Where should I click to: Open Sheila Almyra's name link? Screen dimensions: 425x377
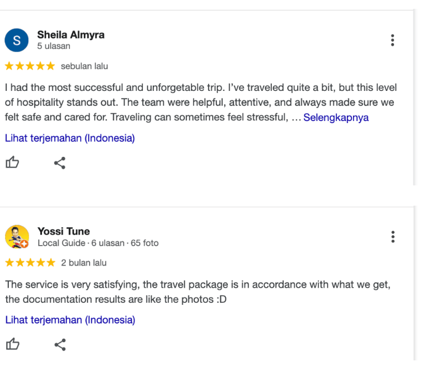click(x=71, y=34)
